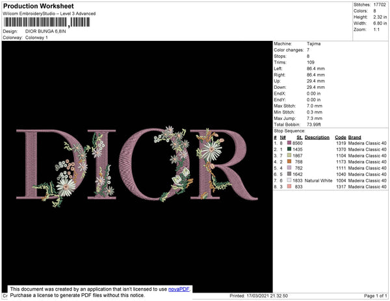Image resolution: width=390 pixels, height=301 pixels.
Task: Select the dark green swatch, code 1370
Action: point(289,149)
